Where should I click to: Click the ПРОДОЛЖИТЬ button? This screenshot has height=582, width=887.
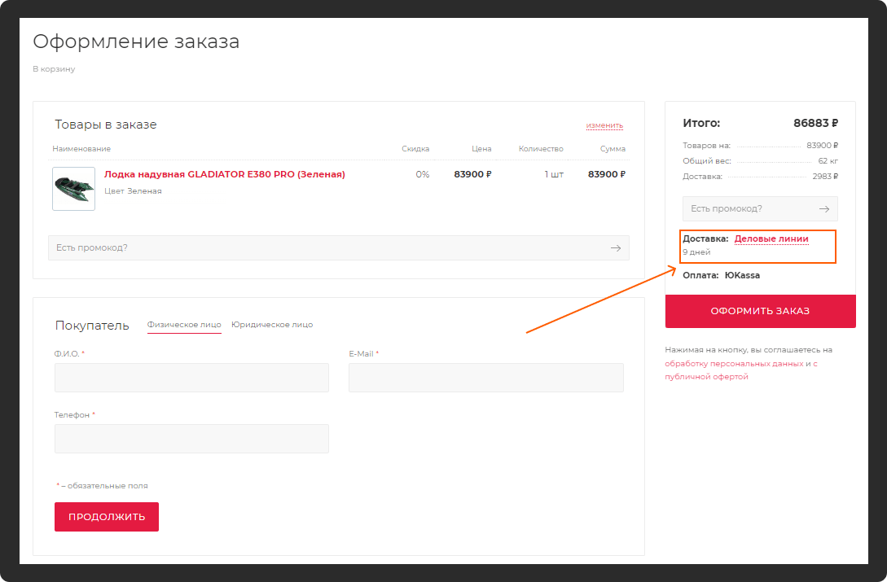(107, 517)
